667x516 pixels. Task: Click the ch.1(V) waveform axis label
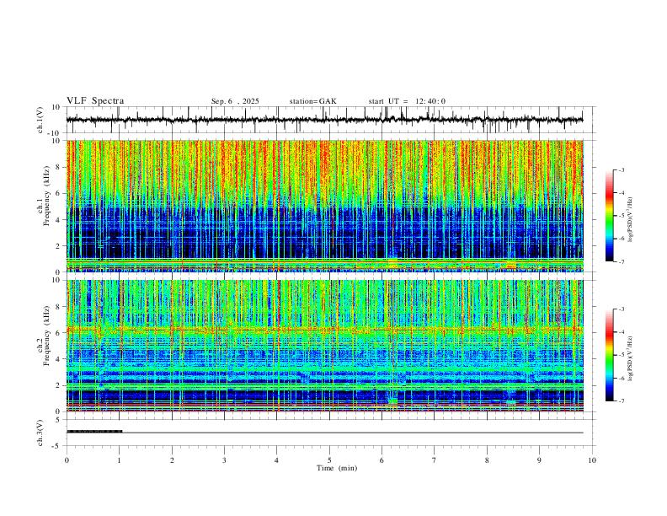coord(40,120)
